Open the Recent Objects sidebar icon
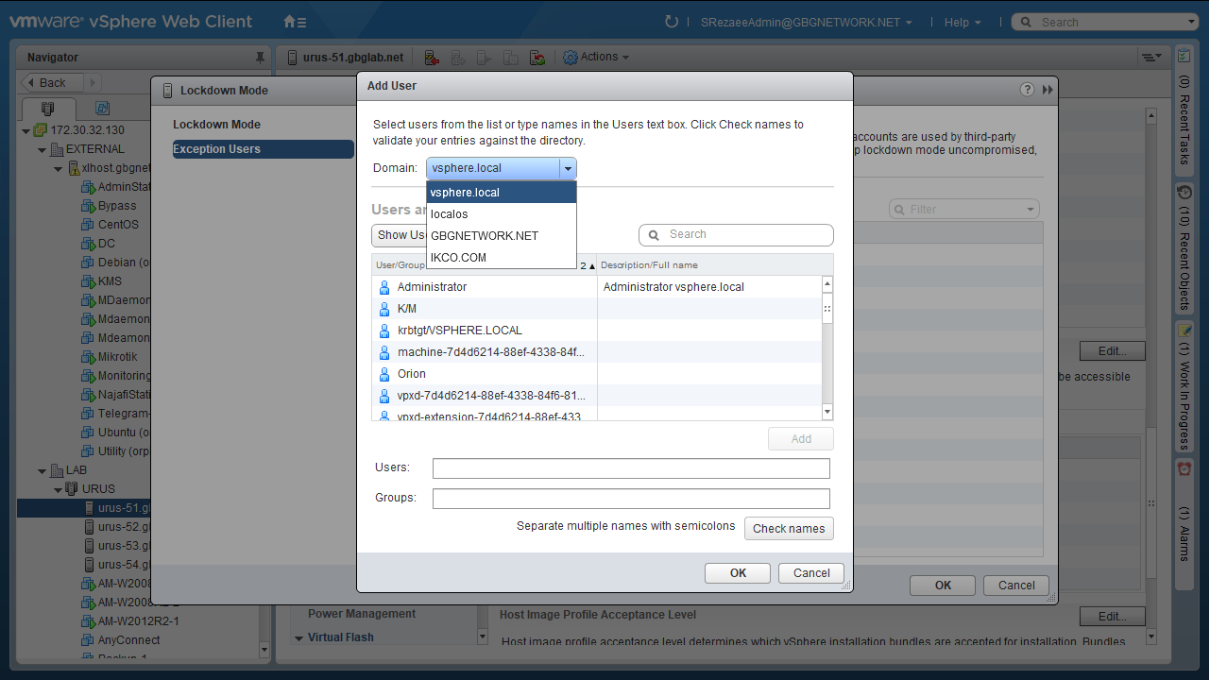 click(1184, 192)
